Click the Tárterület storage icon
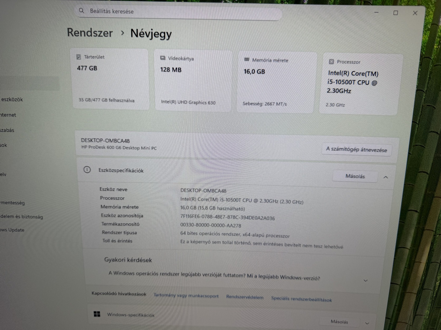441x330 pixels. [79, 57]
